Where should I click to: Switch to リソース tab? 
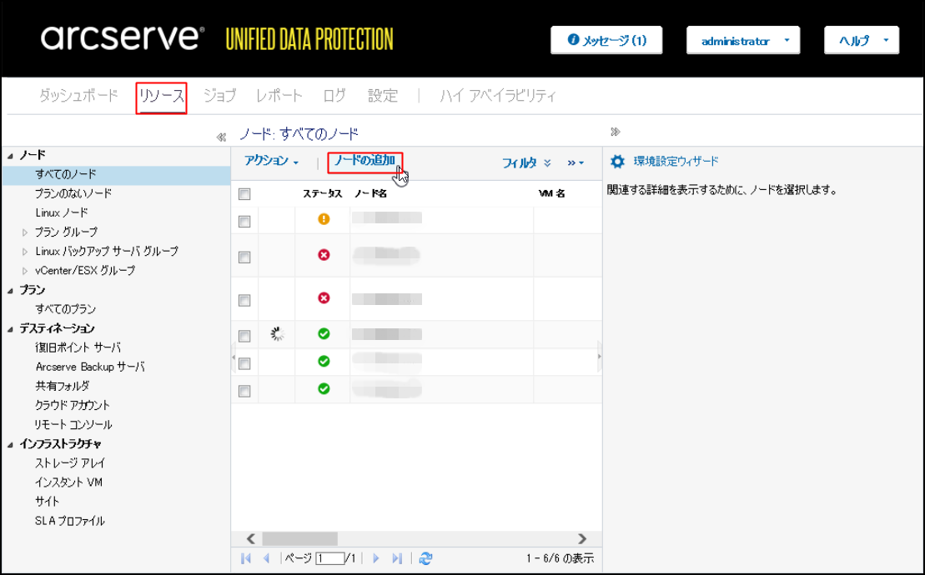point(162,96)
